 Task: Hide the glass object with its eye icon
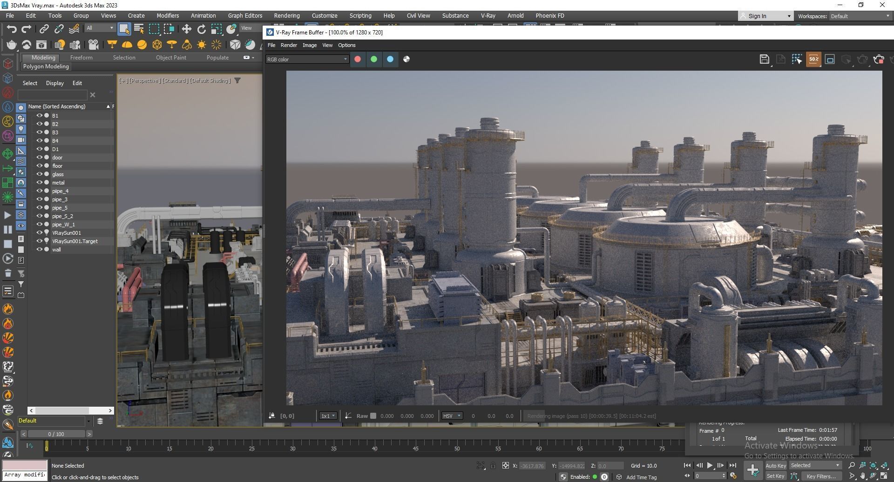point(40,174)
